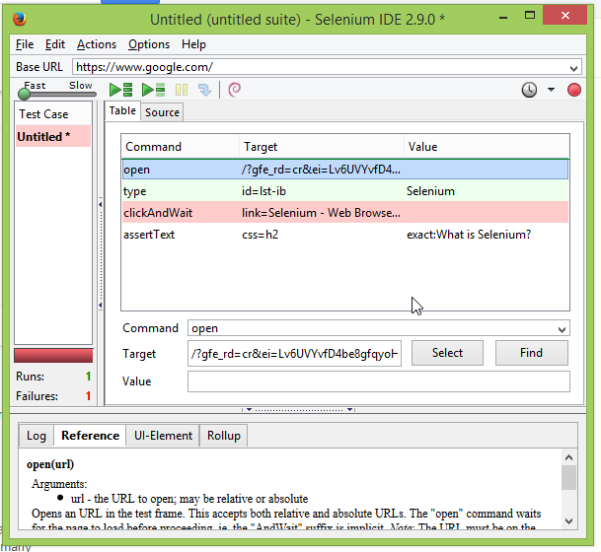Screen dimensions: 601x552
Task: Open the test scheduler clock icon
Action: (529, 90)
